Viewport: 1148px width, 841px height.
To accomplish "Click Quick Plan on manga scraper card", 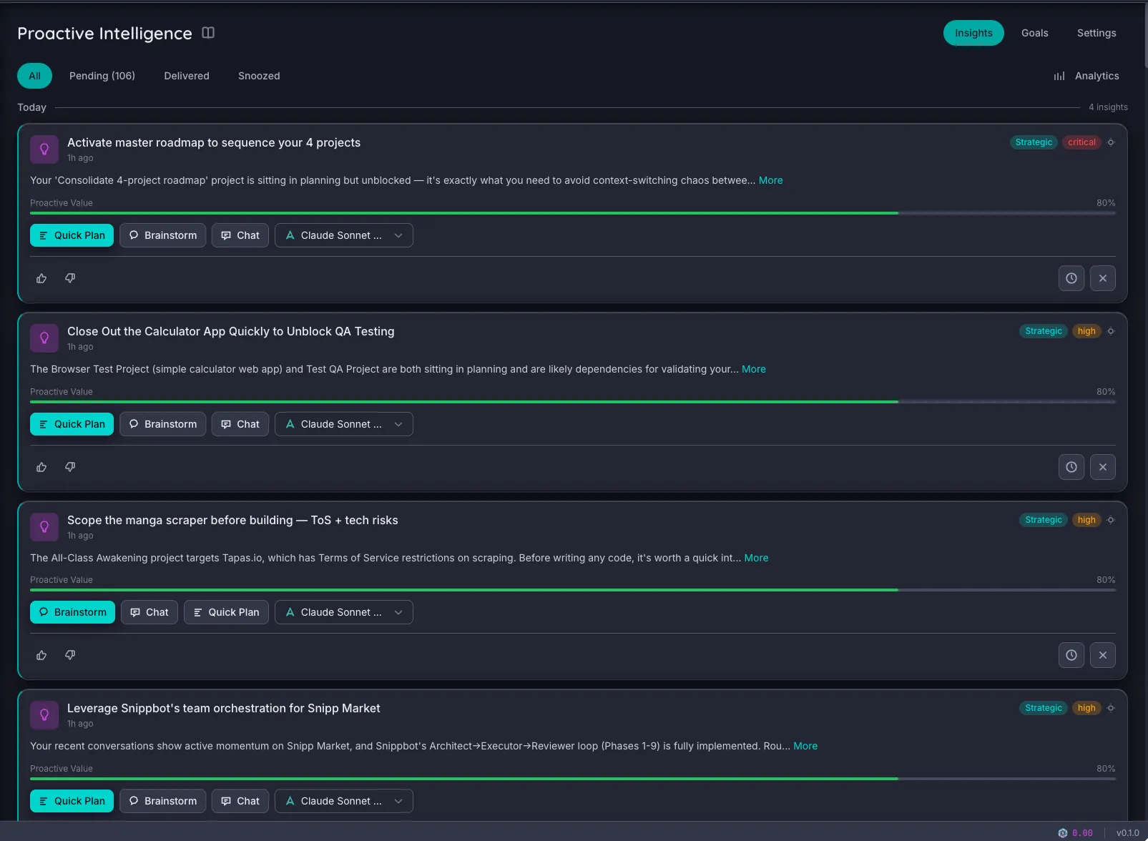I will pyautogui.click(x=226, y=612).
